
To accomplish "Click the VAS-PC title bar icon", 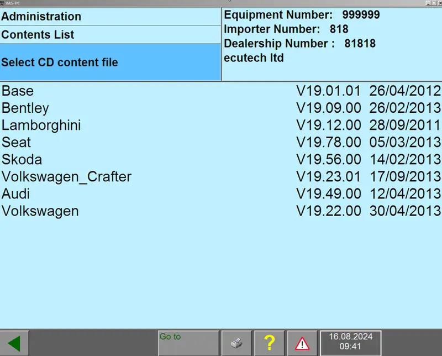I will pyautogui.click(x=2, y=3).
